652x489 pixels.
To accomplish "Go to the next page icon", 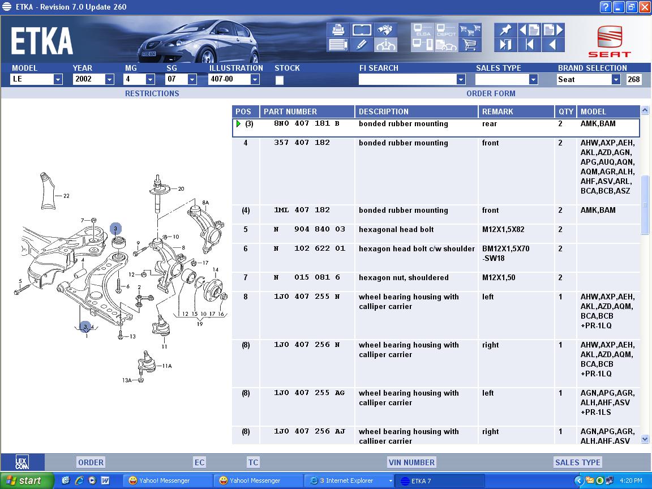I will point(553,30).
